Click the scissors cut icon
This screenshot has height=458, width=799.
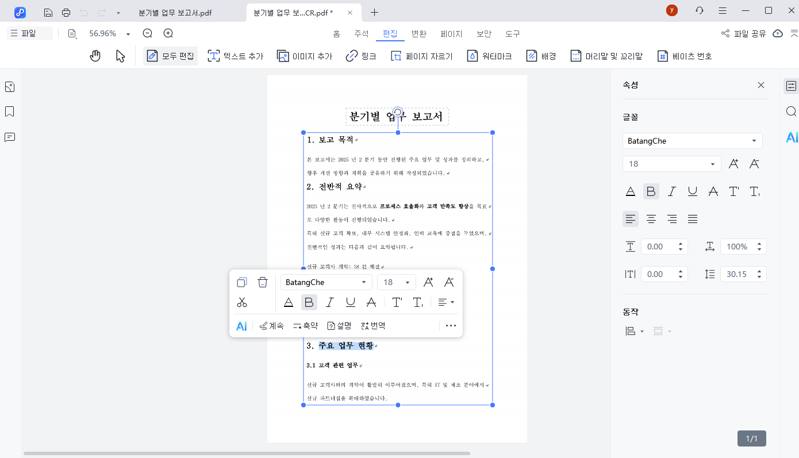click(242, 302)
